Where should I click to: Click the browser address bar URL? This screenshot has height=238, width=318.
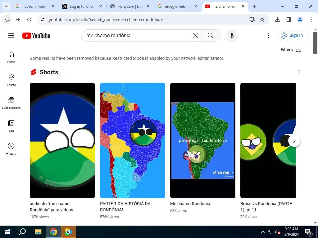(106, 20)
